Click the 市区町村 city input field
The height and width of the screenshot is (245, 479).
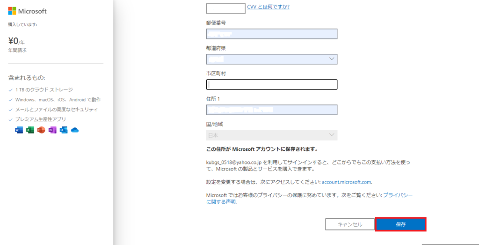(272, 84)
